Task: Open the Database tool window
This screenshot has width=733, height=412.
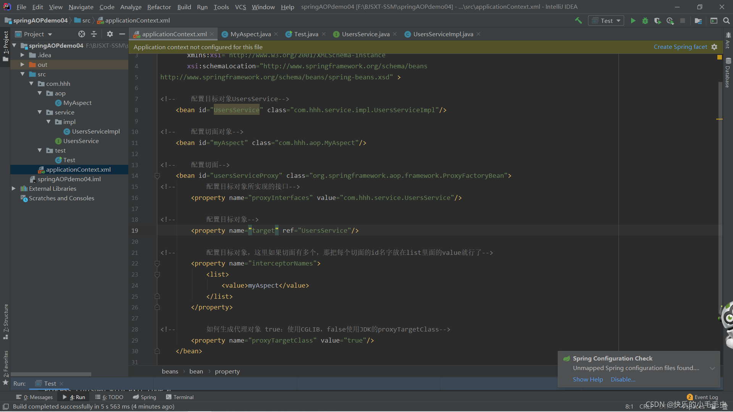Action: [x=728, y=72]
